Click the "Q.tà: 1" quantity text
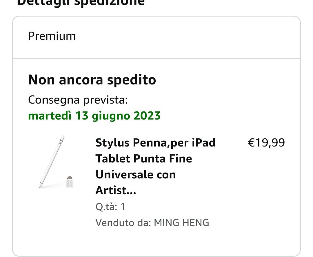This screenshot has height=257, width=313. coord(110,207)
